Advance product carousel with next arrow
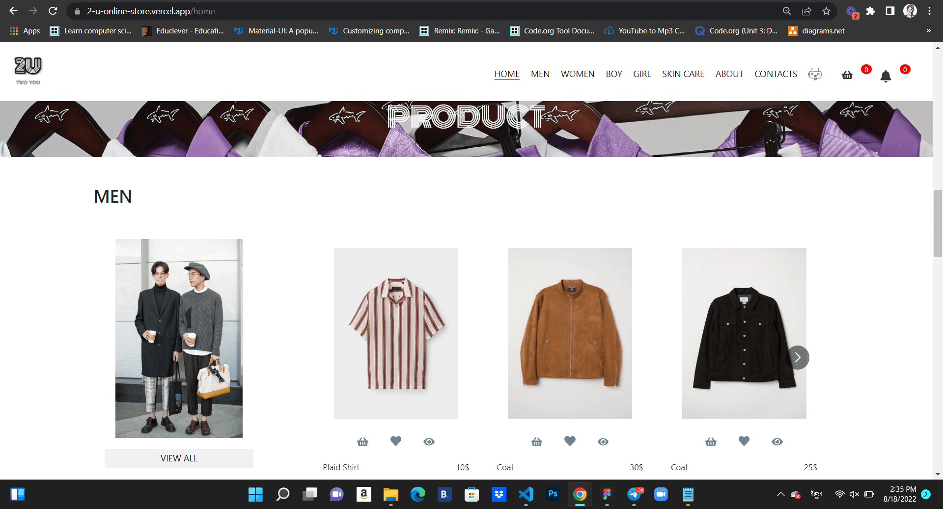This screenshot has height=509, width=943. tap(798, 357)
